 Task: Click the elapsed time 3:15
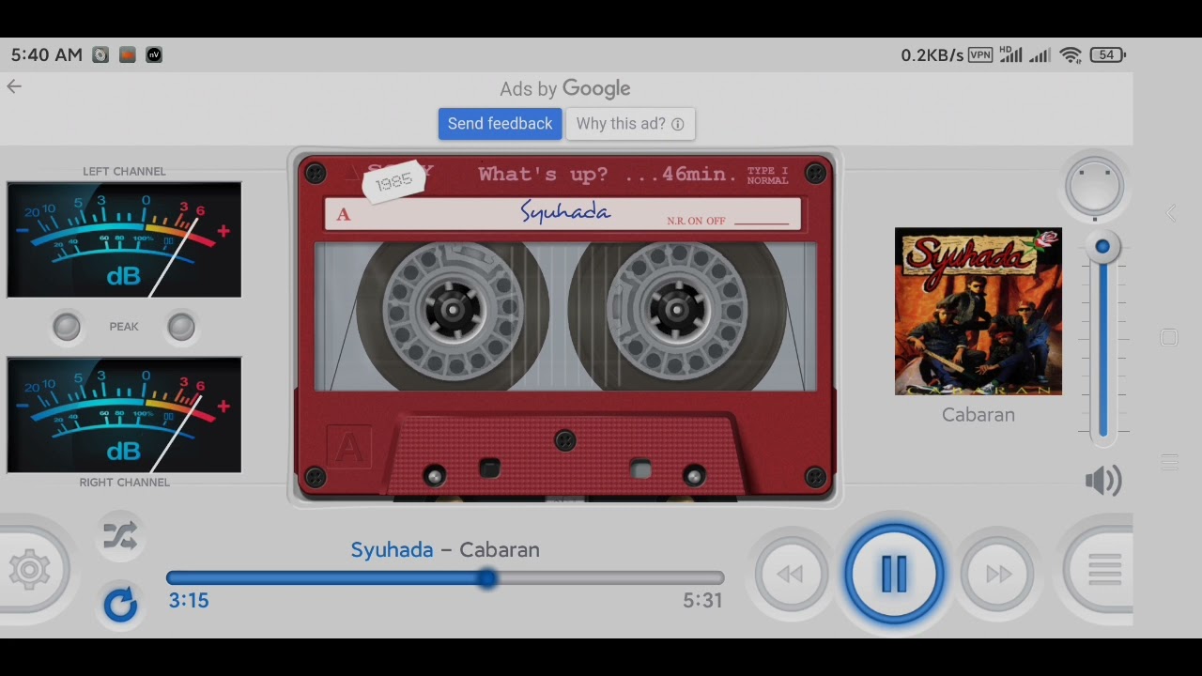[x=189, y=601]
